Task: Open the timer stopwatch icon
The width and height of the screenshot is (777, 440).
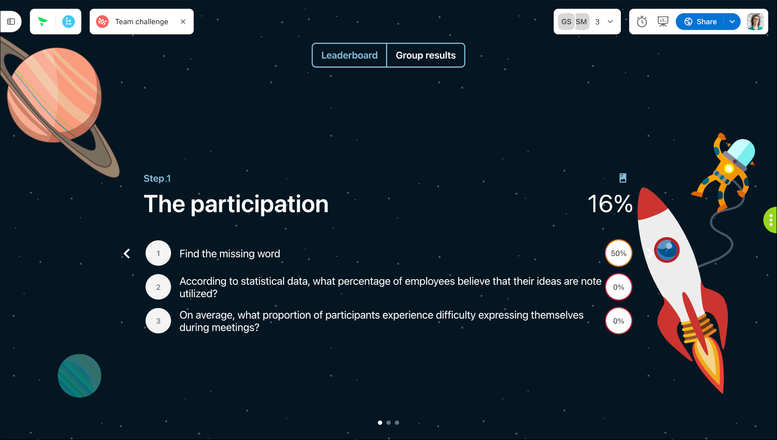Action: pos(642,22)
